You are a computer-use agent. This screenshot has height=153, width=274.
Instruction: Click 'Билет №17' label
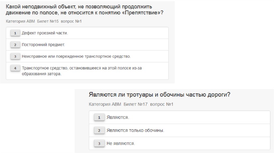[x=135, y=104]
